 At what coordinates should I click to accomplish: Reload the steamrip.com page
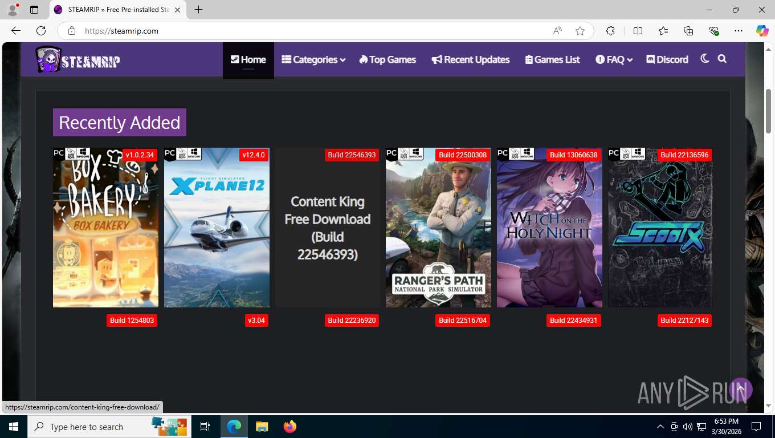(x=41, y=31)
